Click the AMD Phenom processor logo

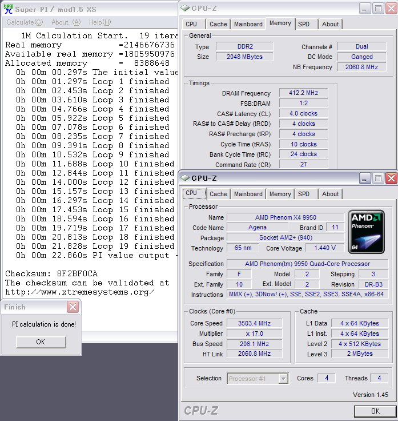pyautogui.click(x=366, y=232)
